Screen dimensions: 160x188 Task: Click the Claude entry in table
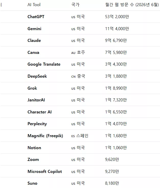click(34, 40)
